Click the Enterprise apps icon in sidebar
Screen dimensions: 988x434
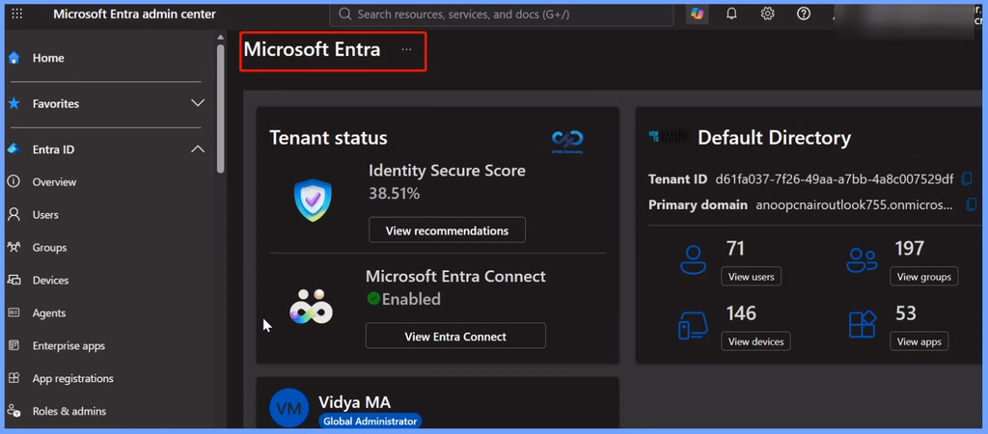pos(14,345)
